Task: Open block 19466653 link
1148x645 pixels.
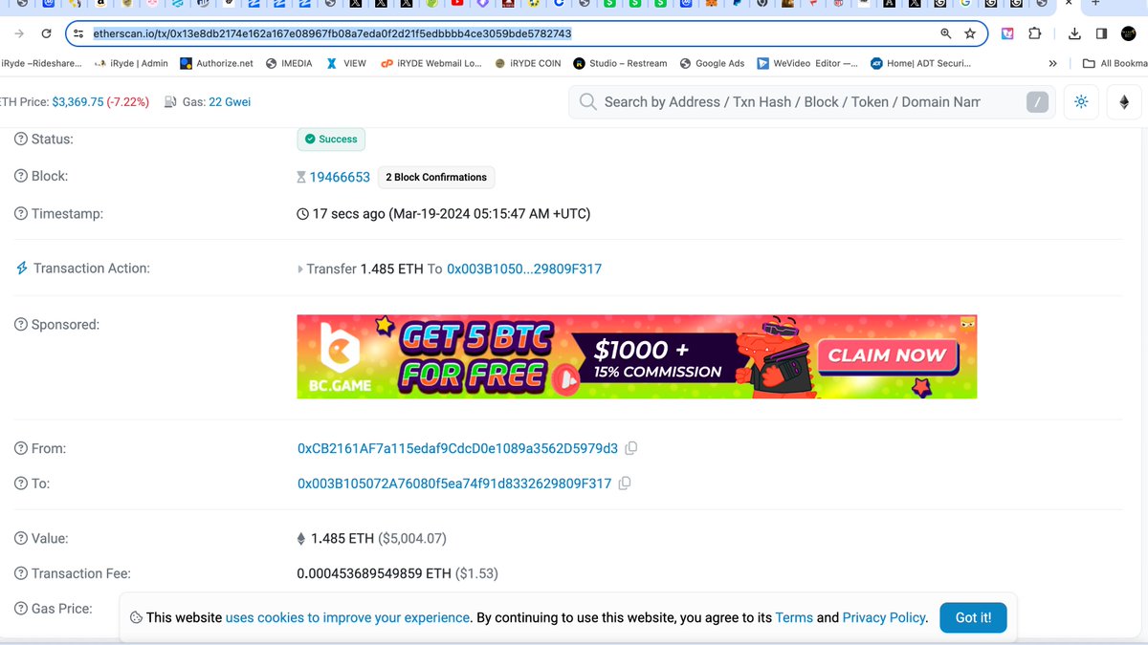Action: click(x=340, y=177)
